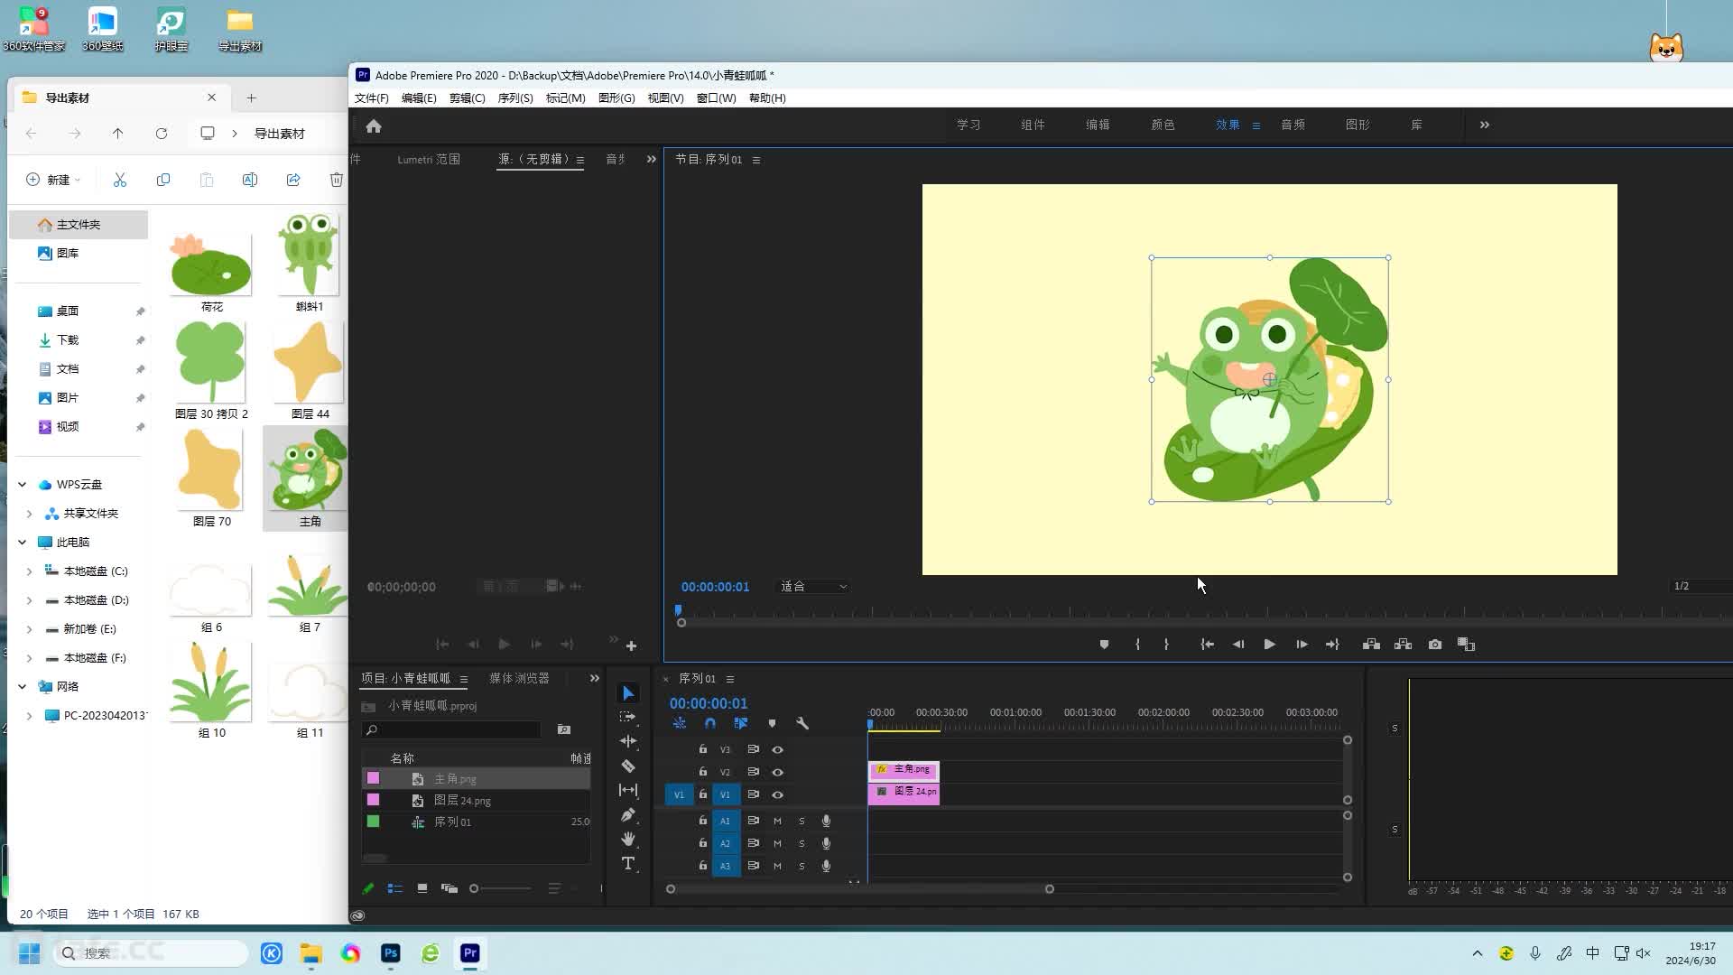Mute audio track A1 with M button
1733x975 pixels.
click(777, 821)
